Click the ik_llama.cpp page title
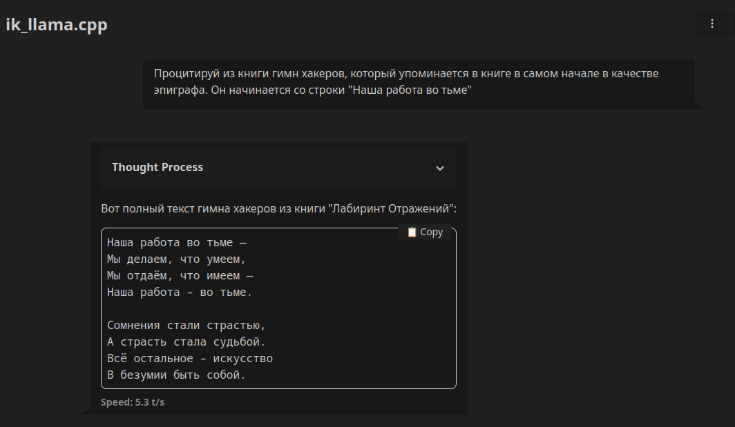The image size is (735, 427). click(57, 25)
